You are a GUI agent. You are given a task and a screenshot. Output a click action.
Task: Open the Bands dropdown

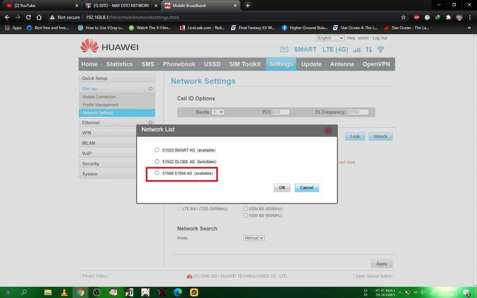(218, 112)
